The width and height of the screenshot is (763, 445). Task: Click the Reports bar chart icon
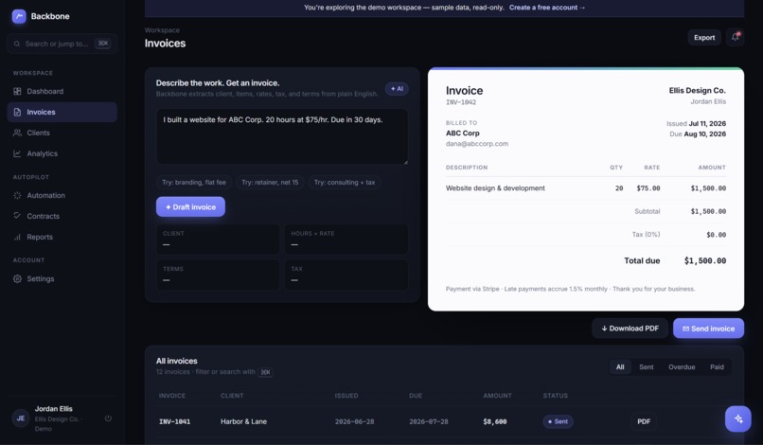[x=17, y=237]
